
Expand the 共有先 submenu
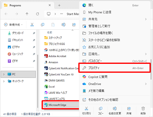coord(146,19)
